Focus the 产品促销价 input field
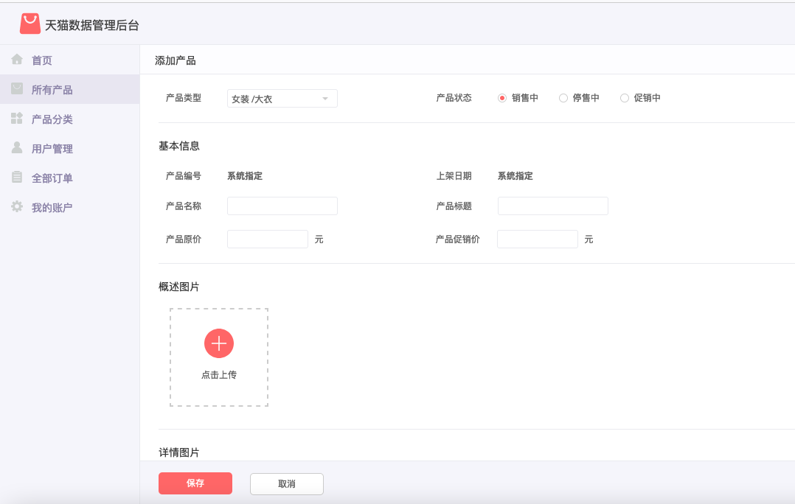The height and width of the screenshot is (504, 795). point(538,239)
